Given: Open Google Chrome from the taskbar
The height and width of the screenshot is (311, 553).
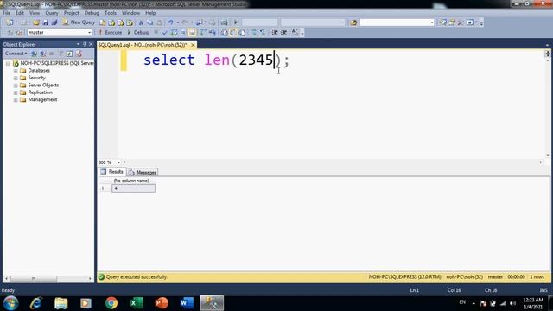Looking at the screenshot, I should (111, 303).
